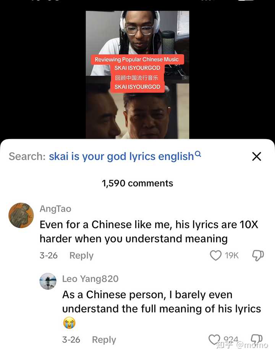This screenshot has width=275, height=356.
Task: Reply to Leo Yang820's comment
Action: [104, 340]
